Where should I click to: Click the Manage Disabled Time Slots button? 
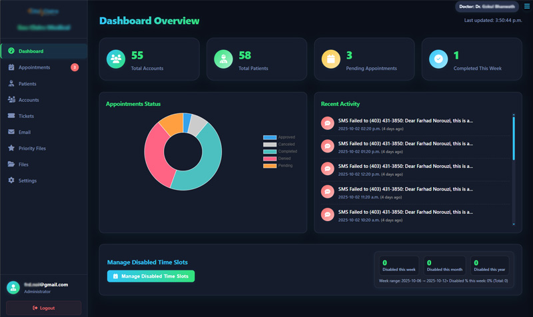pyautogui.click(x=151, y=276)
